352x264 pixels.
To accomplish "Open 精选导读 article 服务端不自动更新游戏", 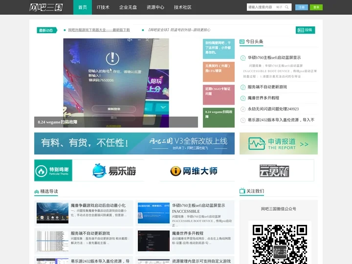I will [x=90, y=233].
